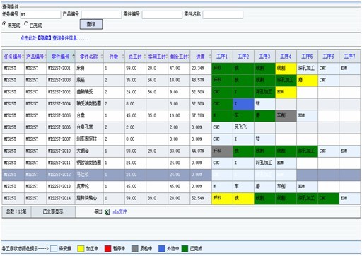The width and height of the screenshot is (362, 256).
Task: Click the hide query conditions link
Action: pyautogui.click(x=49, y=38)
